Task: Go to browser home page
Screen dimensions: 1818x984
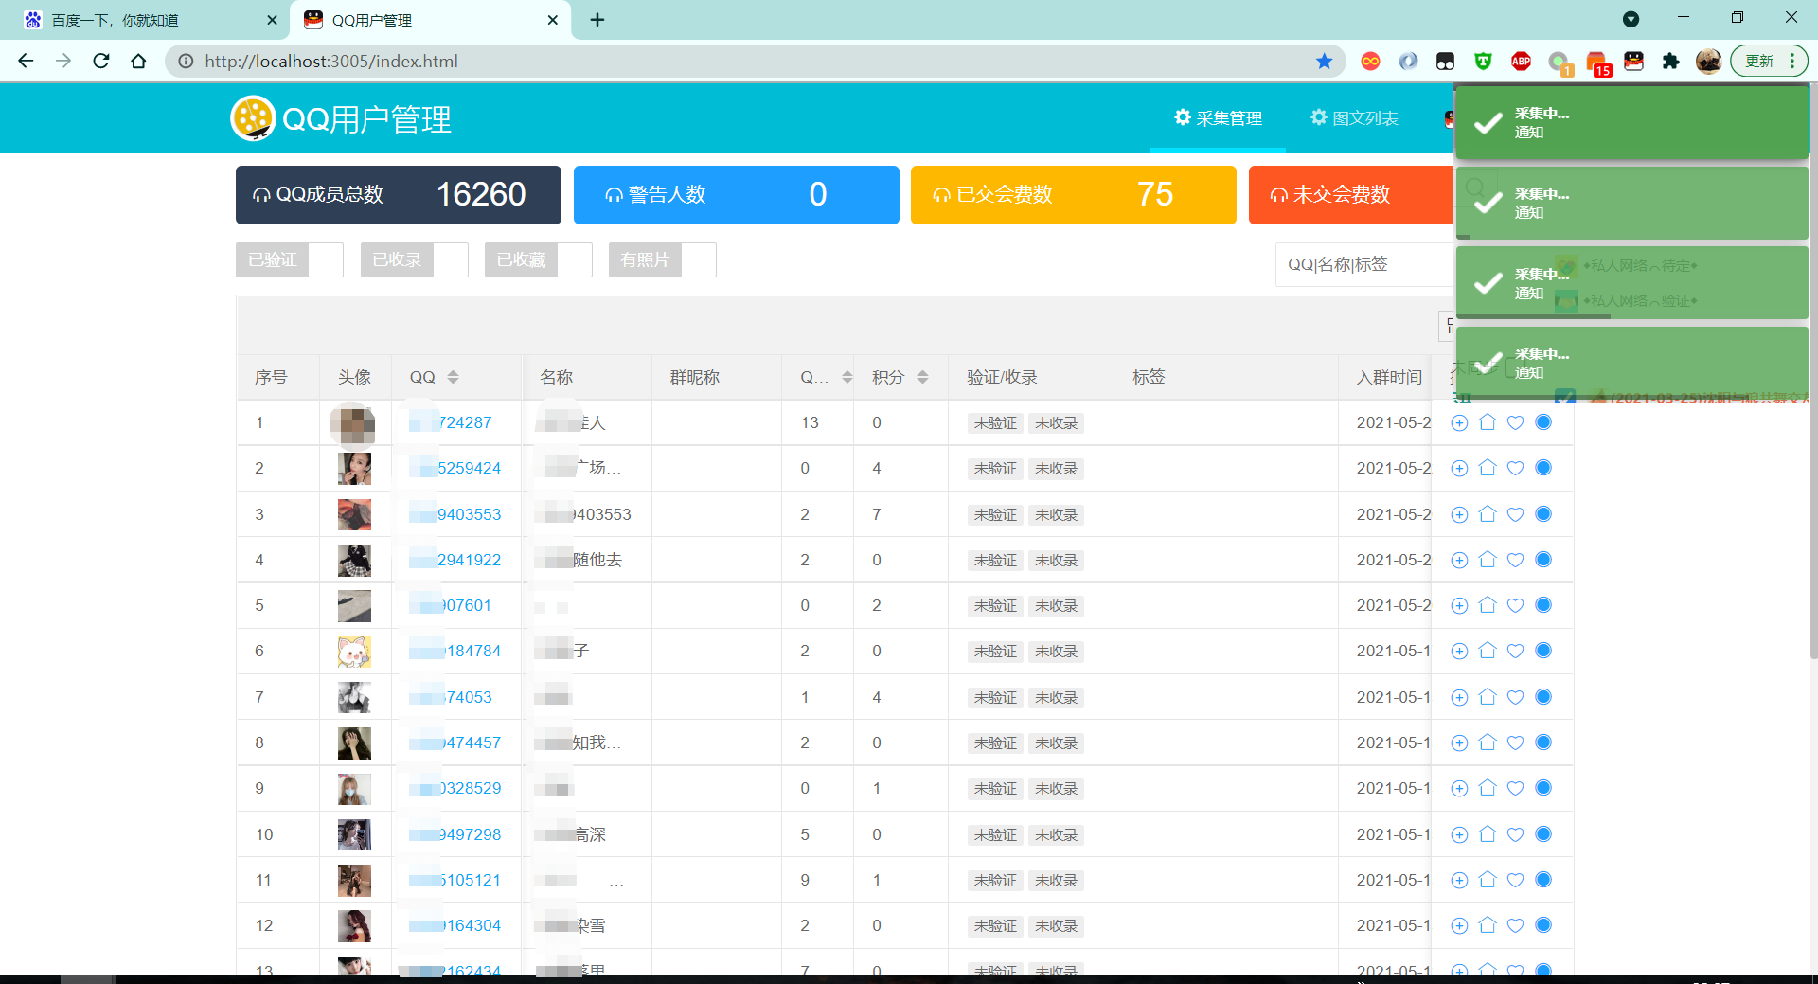Action: point(138,62)
